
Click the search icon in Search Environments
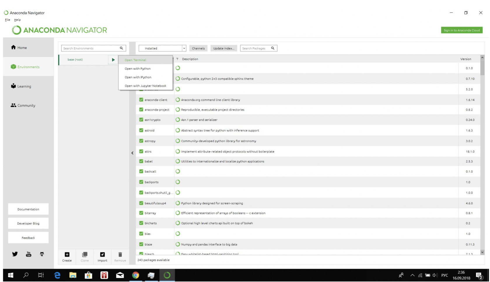pyautogui.click(x=121, y=48)
